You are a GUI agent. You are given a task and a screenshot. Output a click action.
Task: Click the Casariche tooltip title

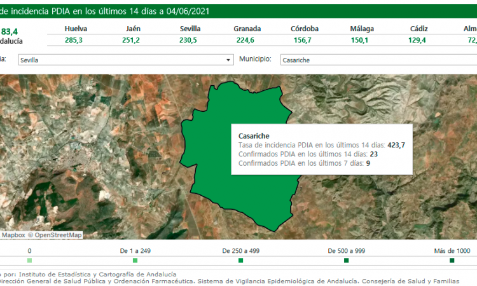(254, 136)
